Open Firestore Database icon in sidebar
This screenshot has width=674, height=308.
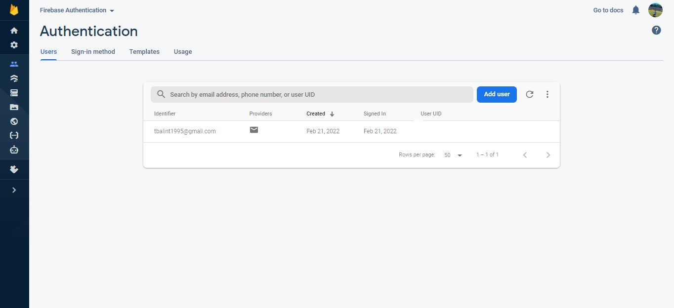coord(14,78)
